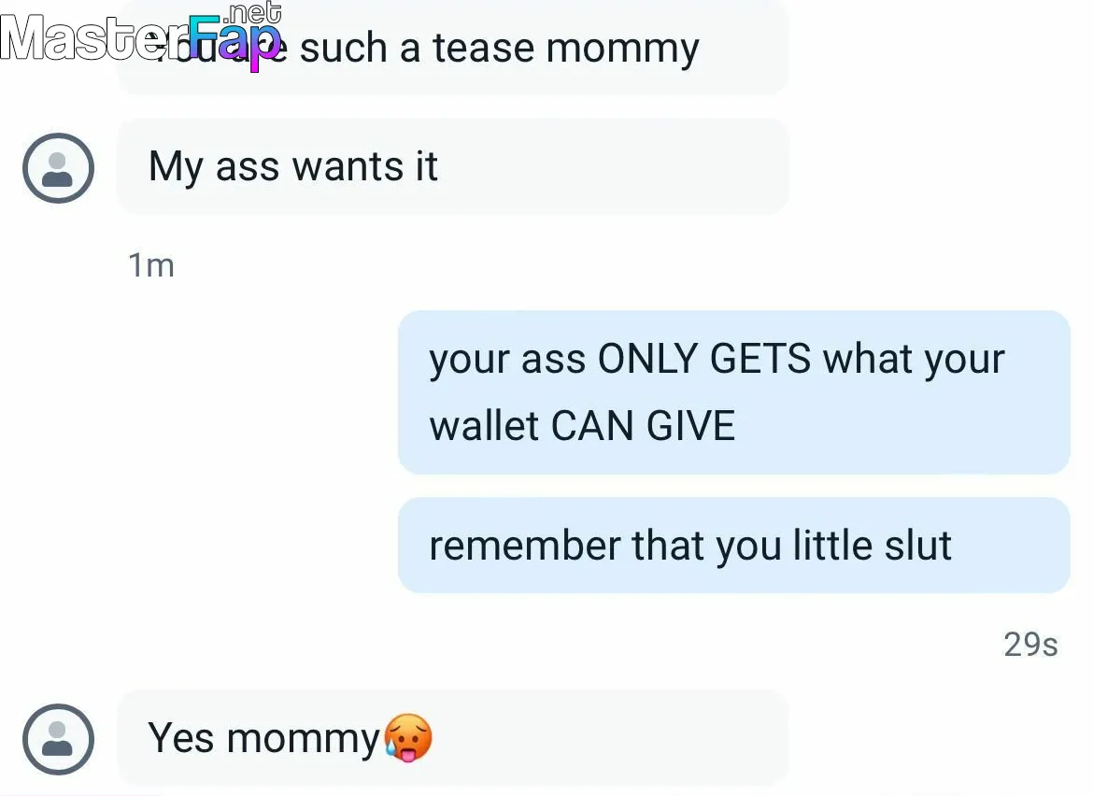Click the avatar beside the second incoming message
Image resolution: width=1093 pixels, height=796 pixels.
point(58,168)
